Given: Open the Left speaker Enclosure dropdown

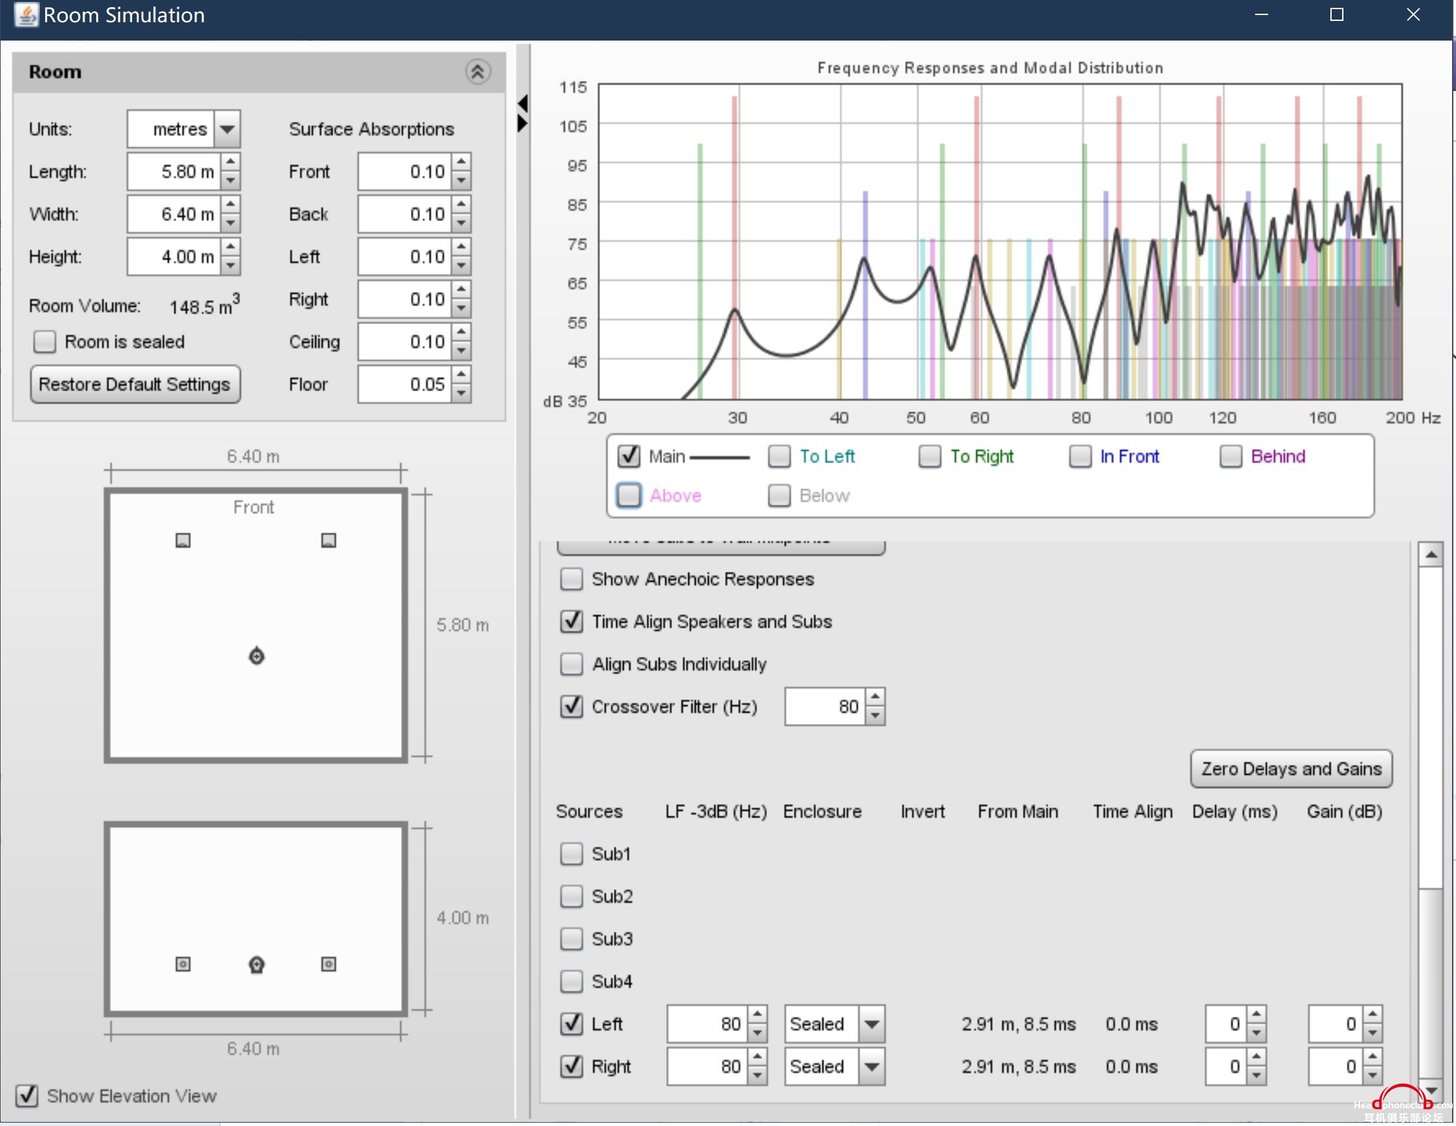Looking at the screenshot, I should pyautogui.click(x=872, y=1025).
